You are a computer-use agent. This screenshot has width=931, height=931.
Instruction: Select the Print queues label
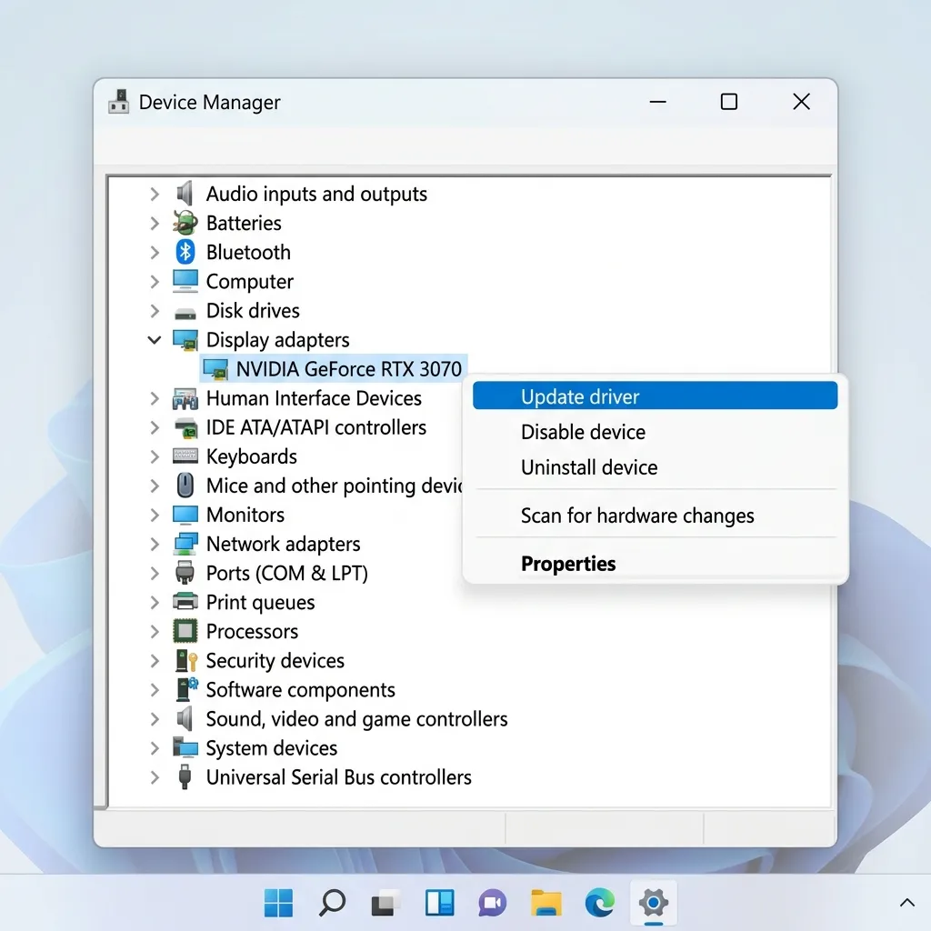tap(260, 603)
